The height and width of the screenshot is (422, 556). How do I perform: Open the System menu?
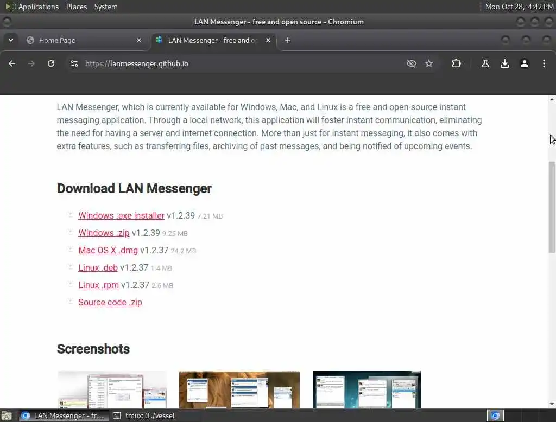106,7
